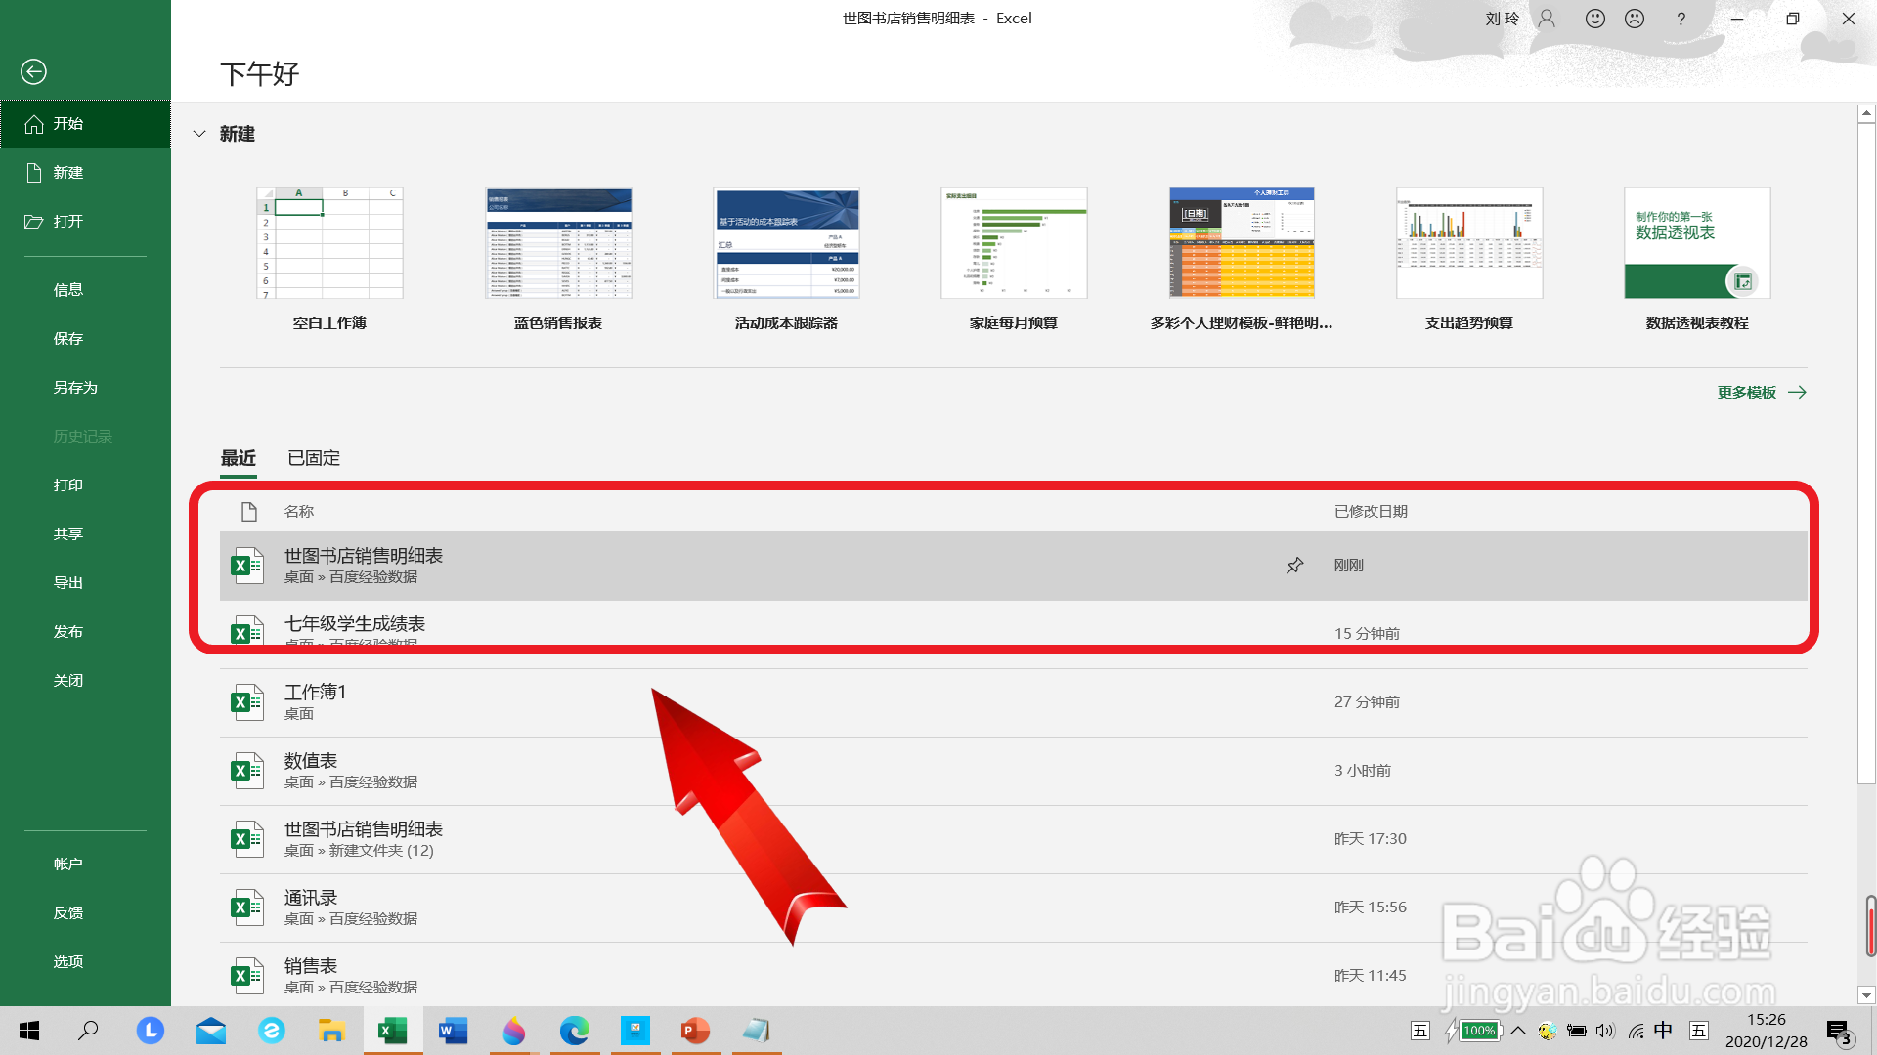Open recent file 通讯录

pos(1014,907)
